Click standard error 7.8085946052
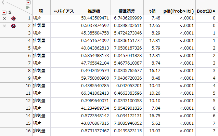218x136 pixels. pos(128,123)
